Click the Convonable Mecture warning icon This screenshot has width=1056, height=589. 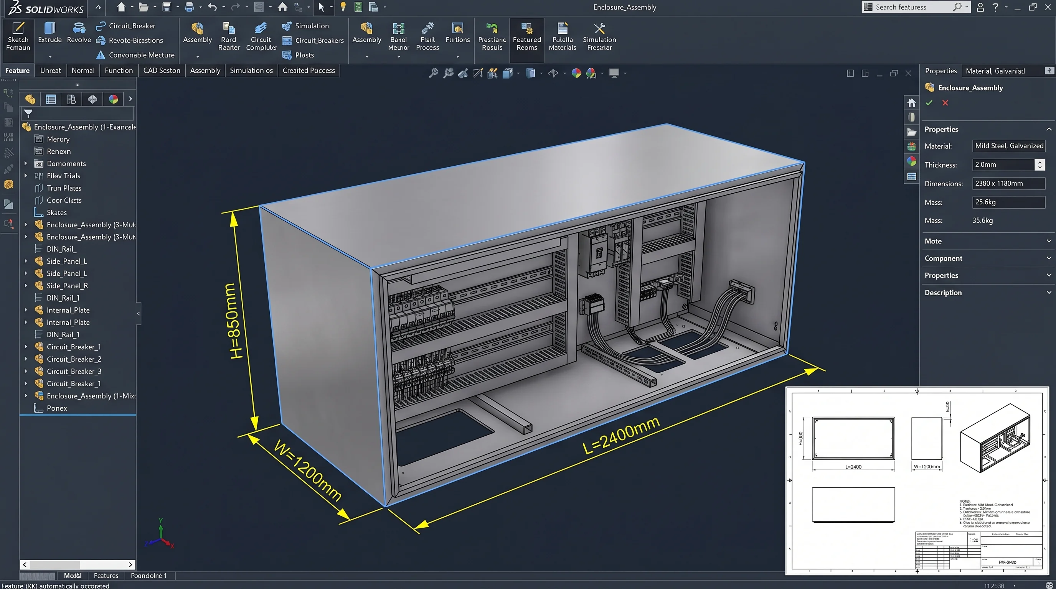(101, 55)
